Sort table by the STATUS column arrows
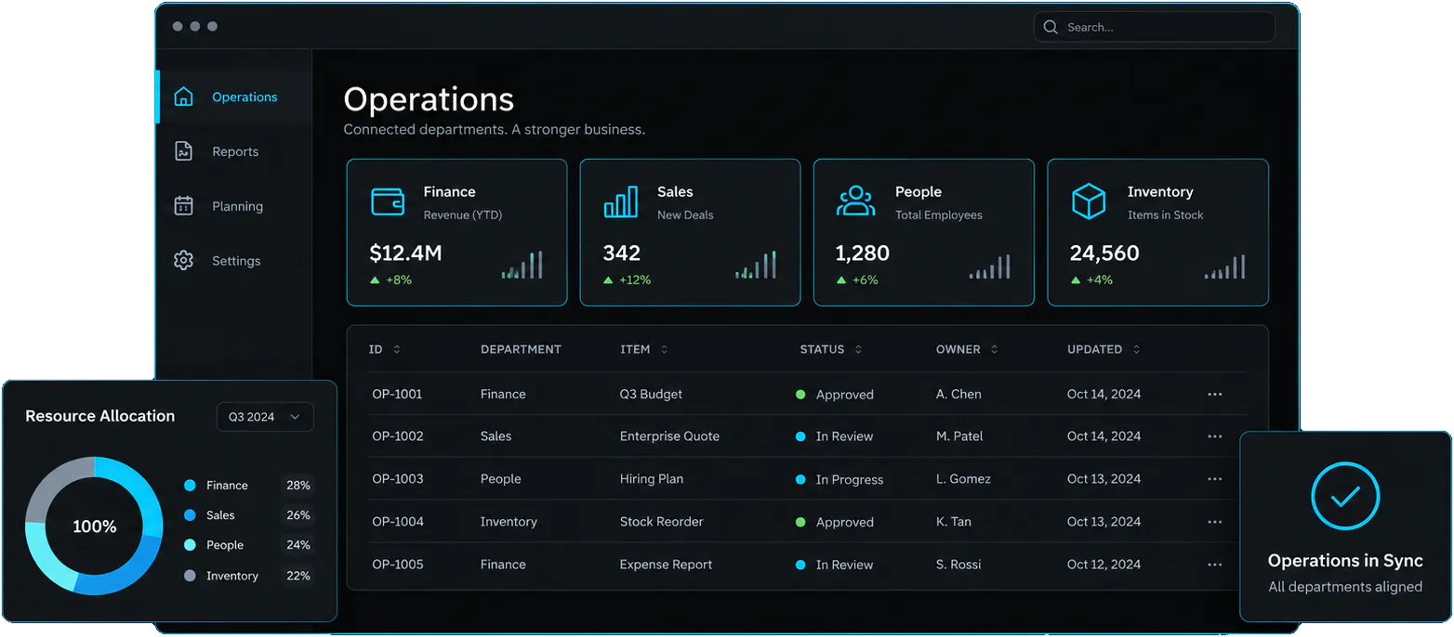The height and width of the screenshot is (637, 1454). 858,350
